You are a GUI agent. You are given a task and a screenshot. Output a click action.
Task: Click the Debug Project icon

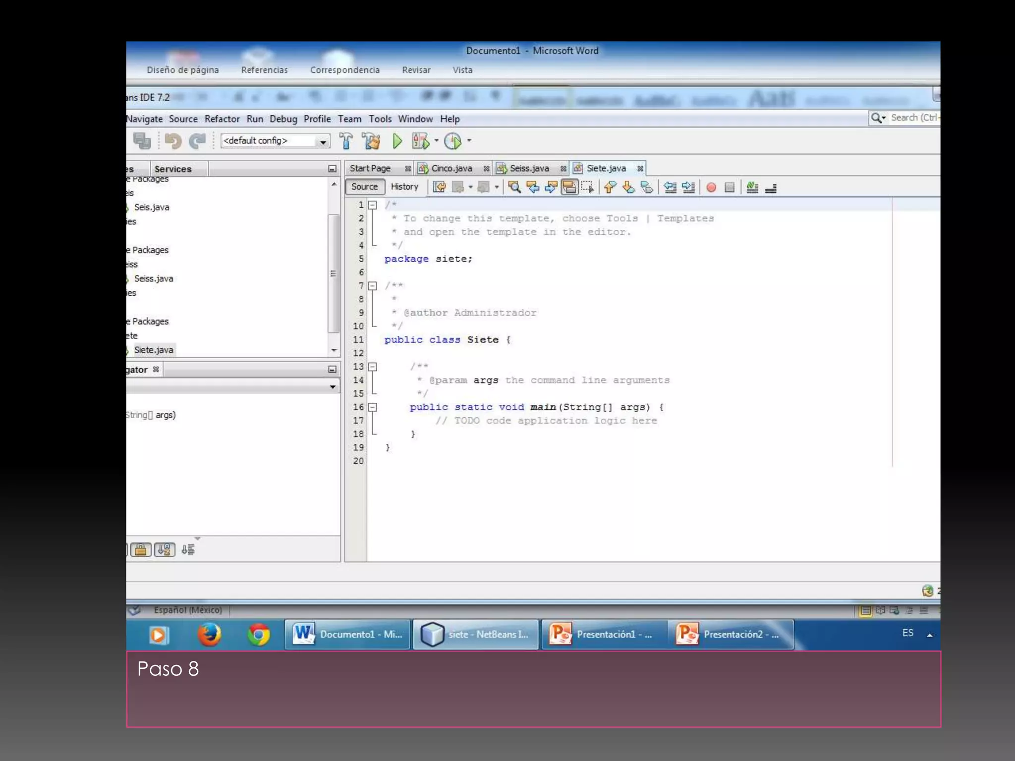click(421, 141)
